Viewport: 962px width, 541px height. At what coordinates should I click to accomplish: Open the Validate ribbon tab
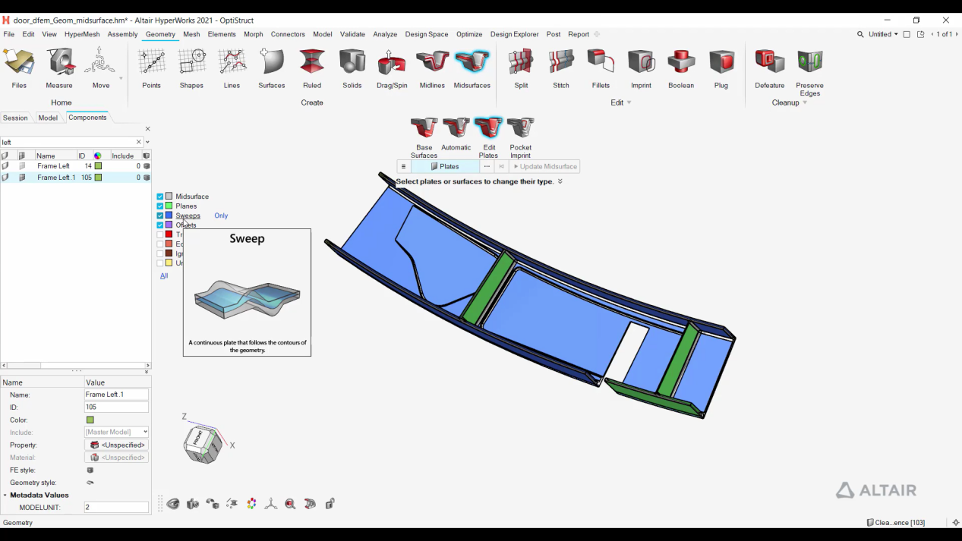[352, 34]
